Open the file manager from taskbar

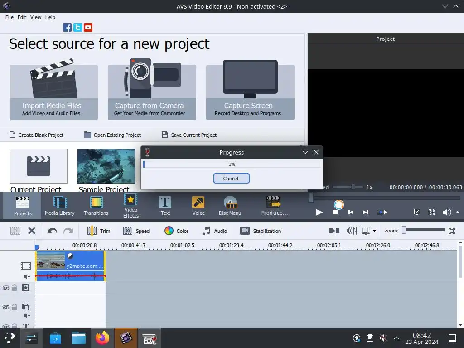tap(79, 338)
